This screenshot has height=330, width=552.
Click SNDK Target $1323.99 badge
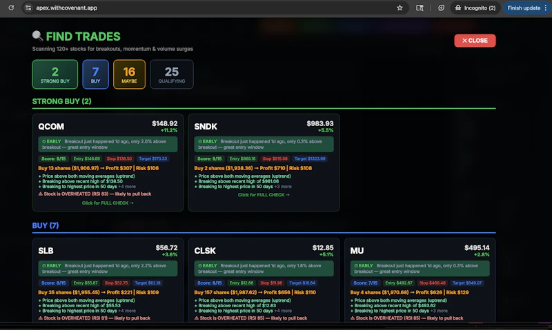coord(310,159)
